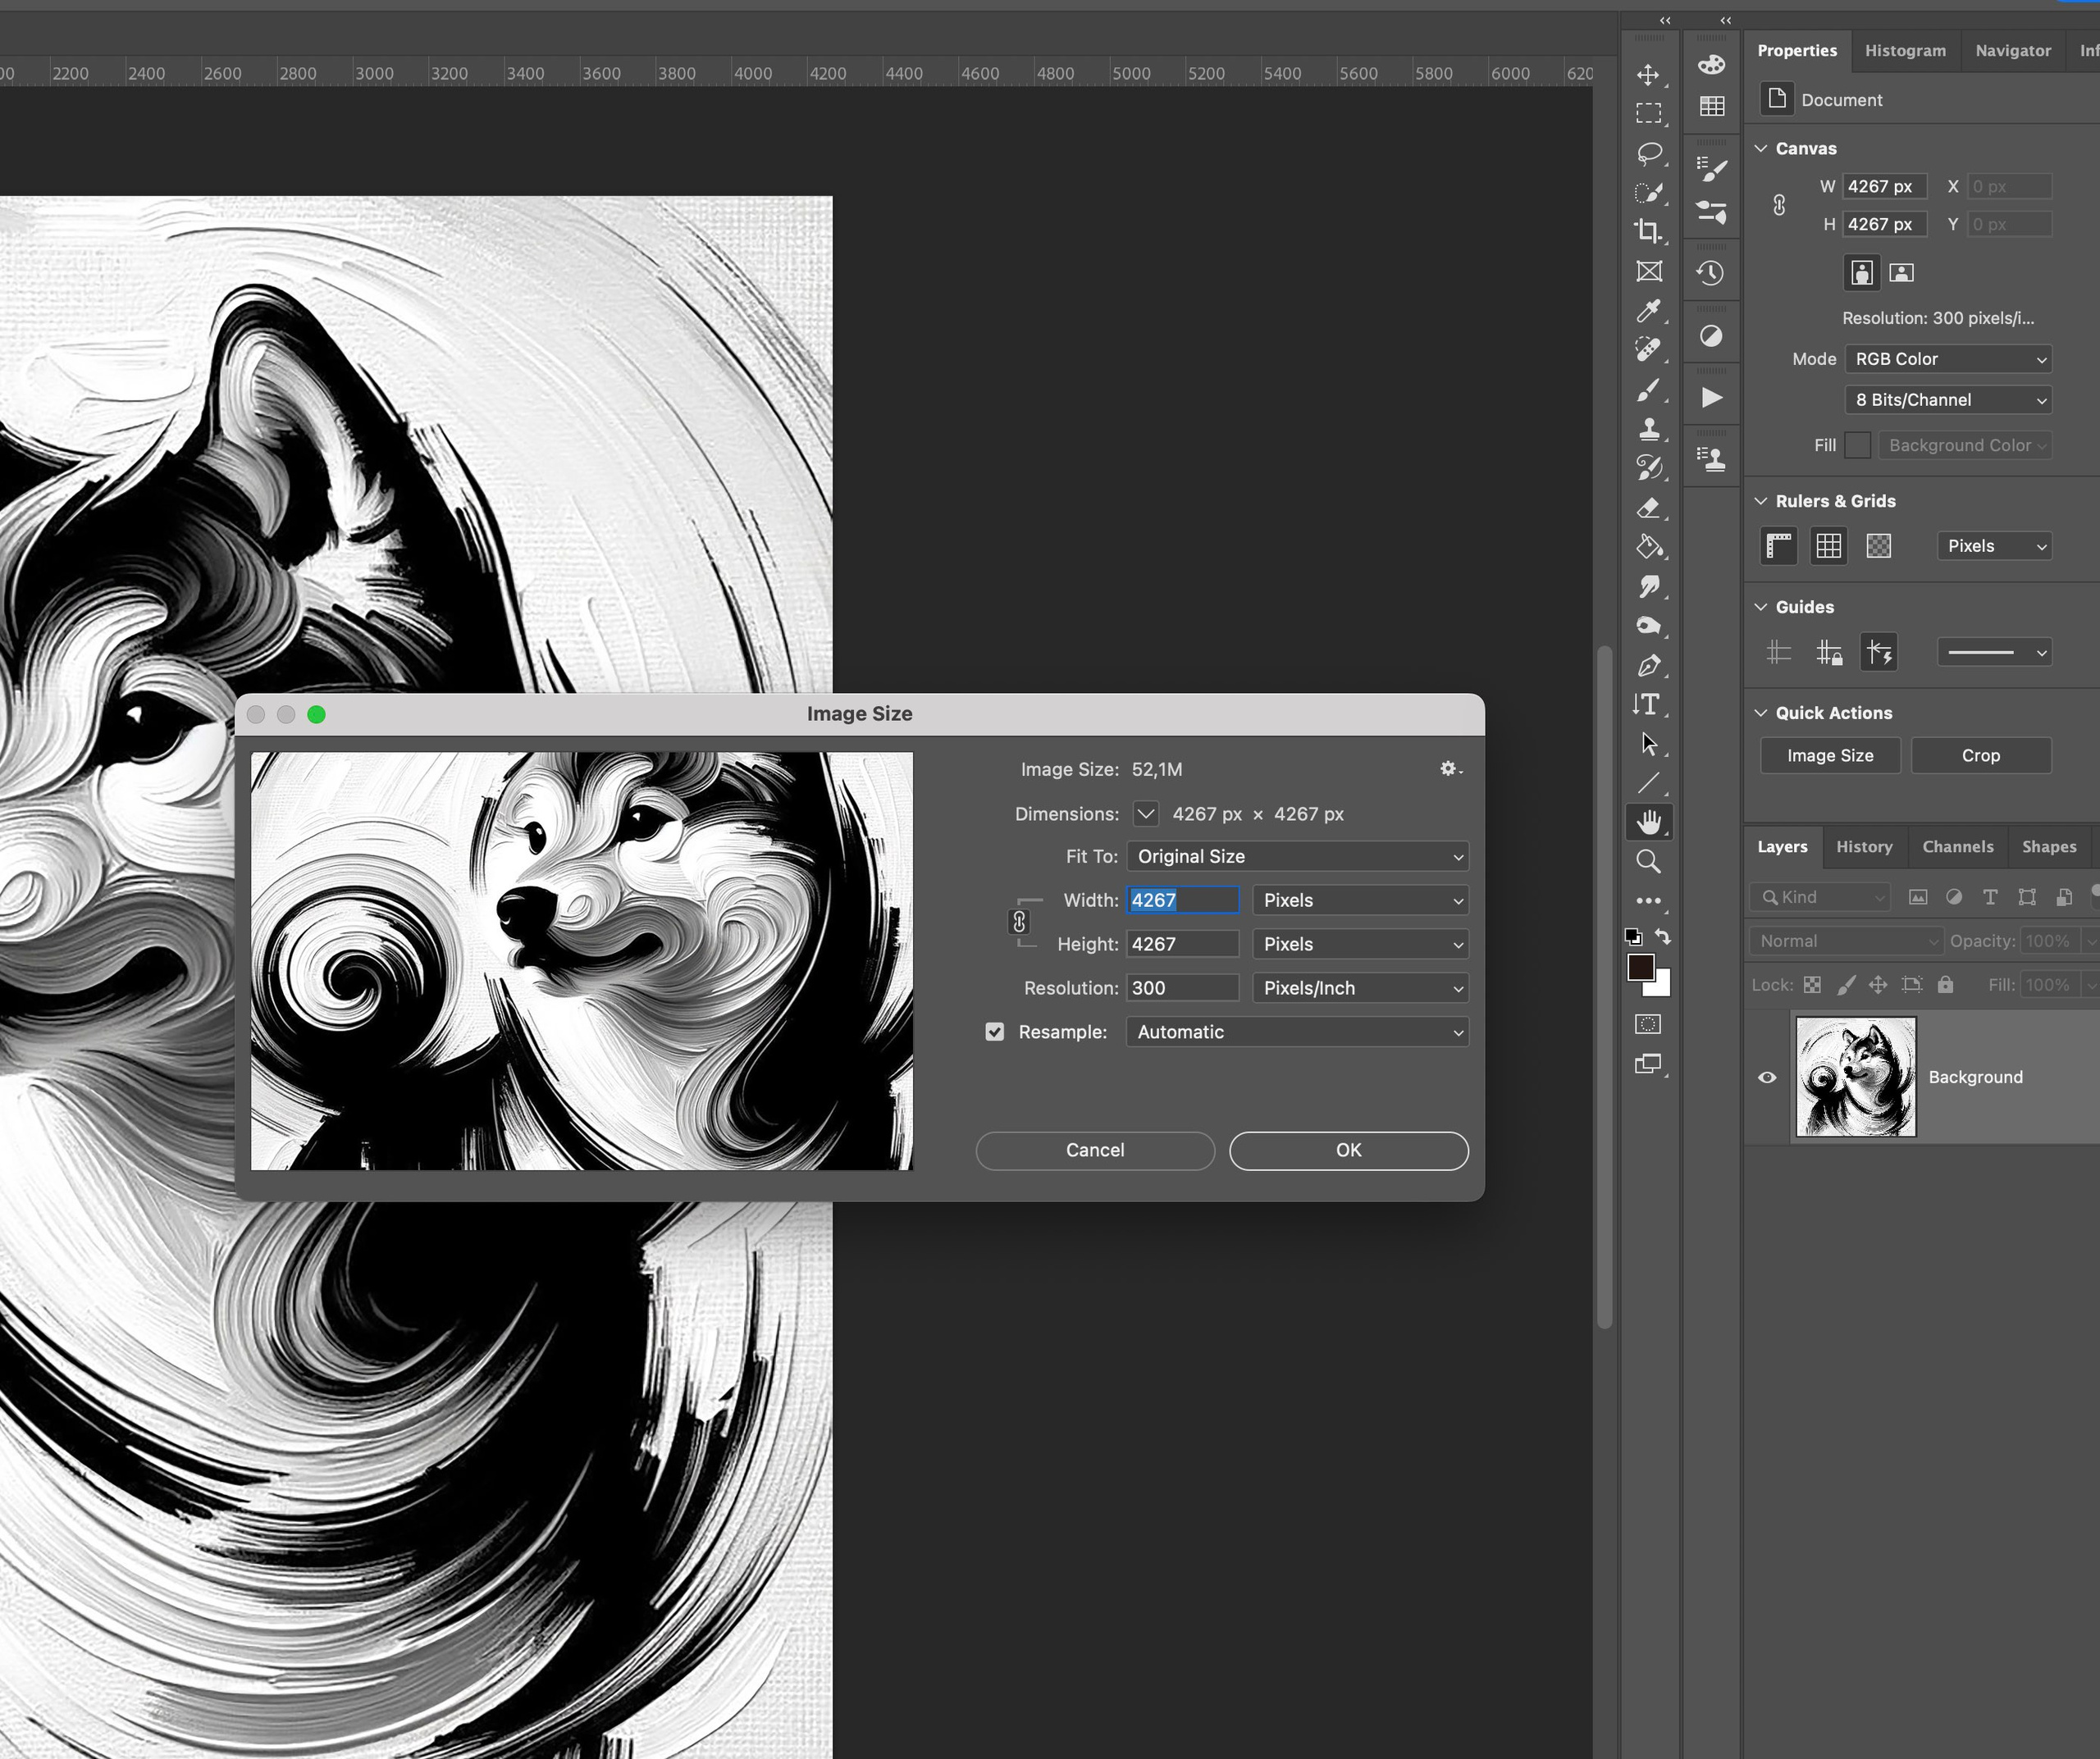
Task: Select the Lasso tool
Action: (x=1650, y=153)
